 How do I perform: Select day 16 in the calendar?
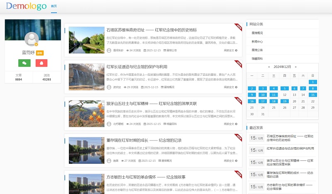coord(252,101)
